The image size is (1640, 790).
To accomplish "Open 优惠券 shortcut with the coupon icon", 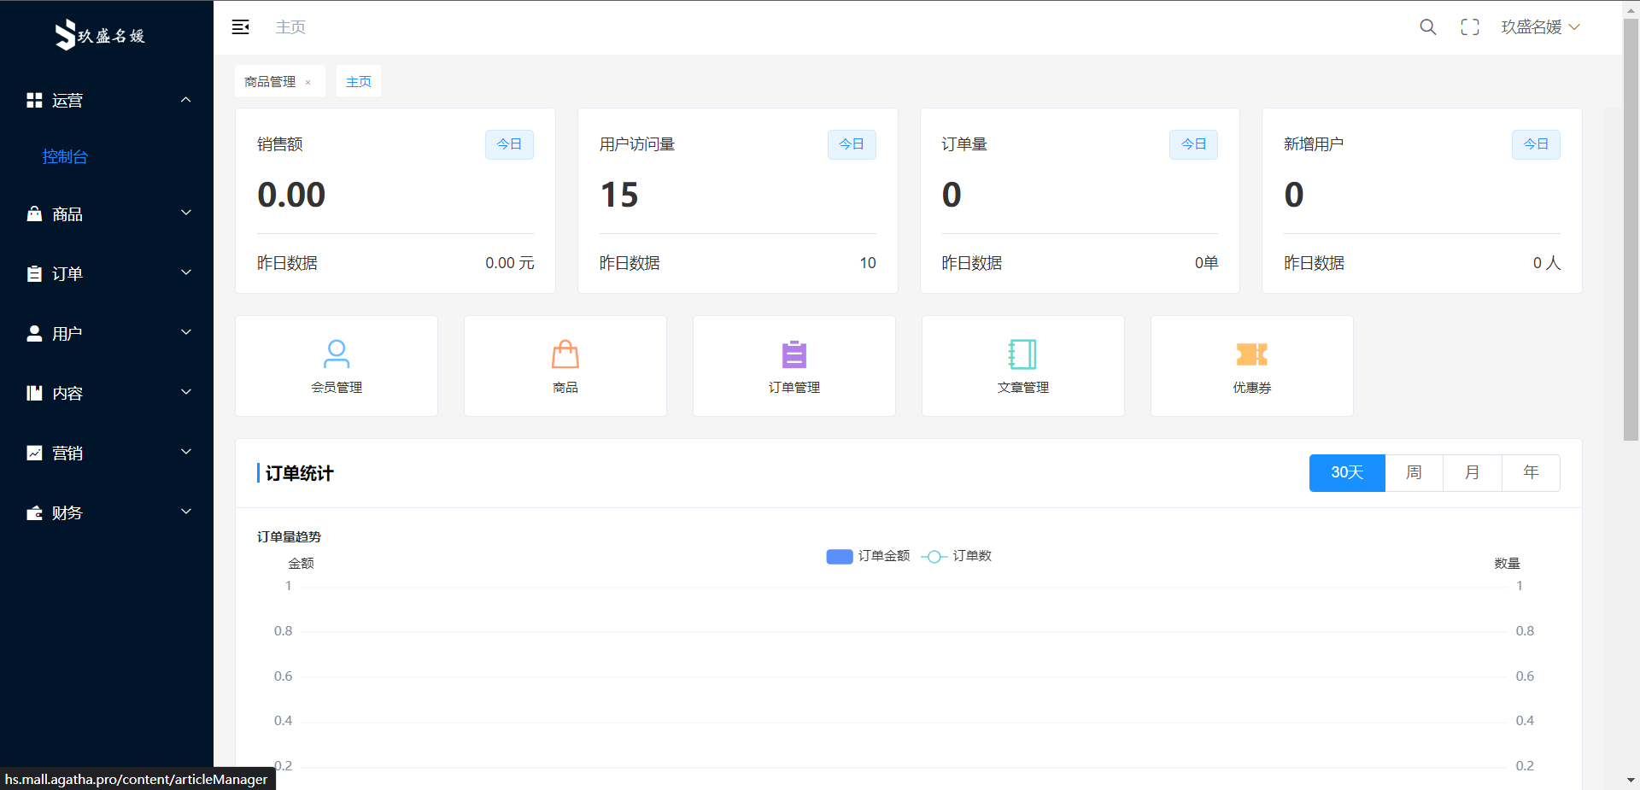I will 1251,366.
